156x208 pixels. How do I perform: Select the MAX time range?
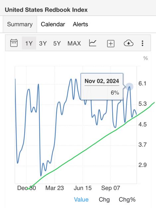(74, 43)
